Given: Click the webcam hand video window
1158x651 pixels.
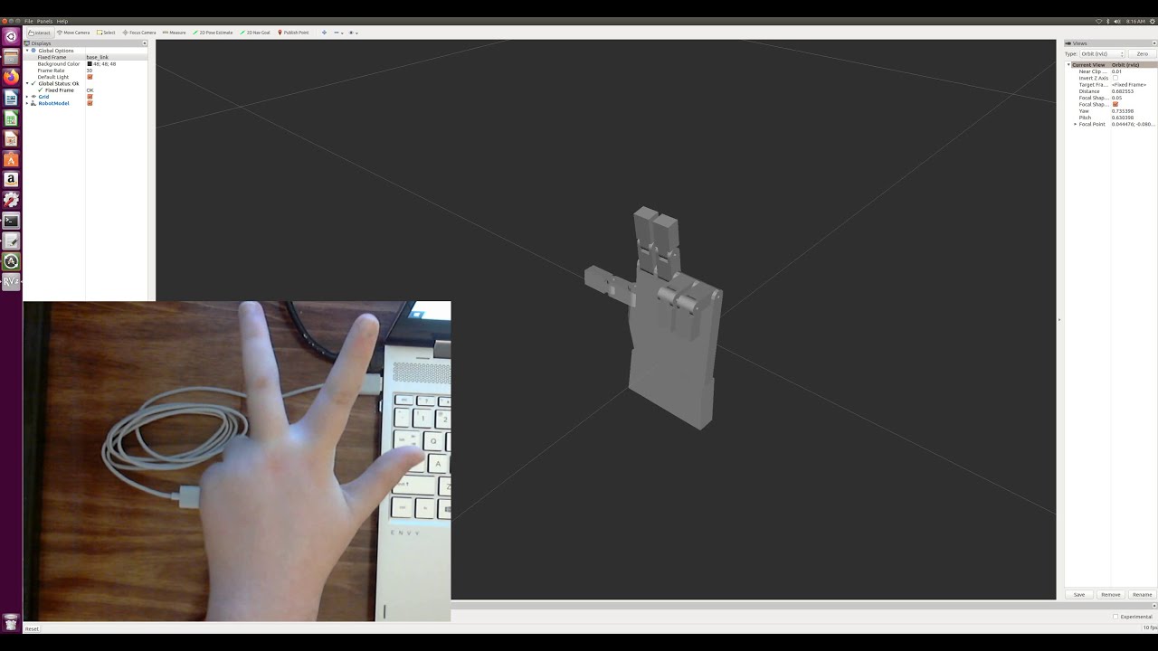Looking at the screenshot, I should pos(237,461).
